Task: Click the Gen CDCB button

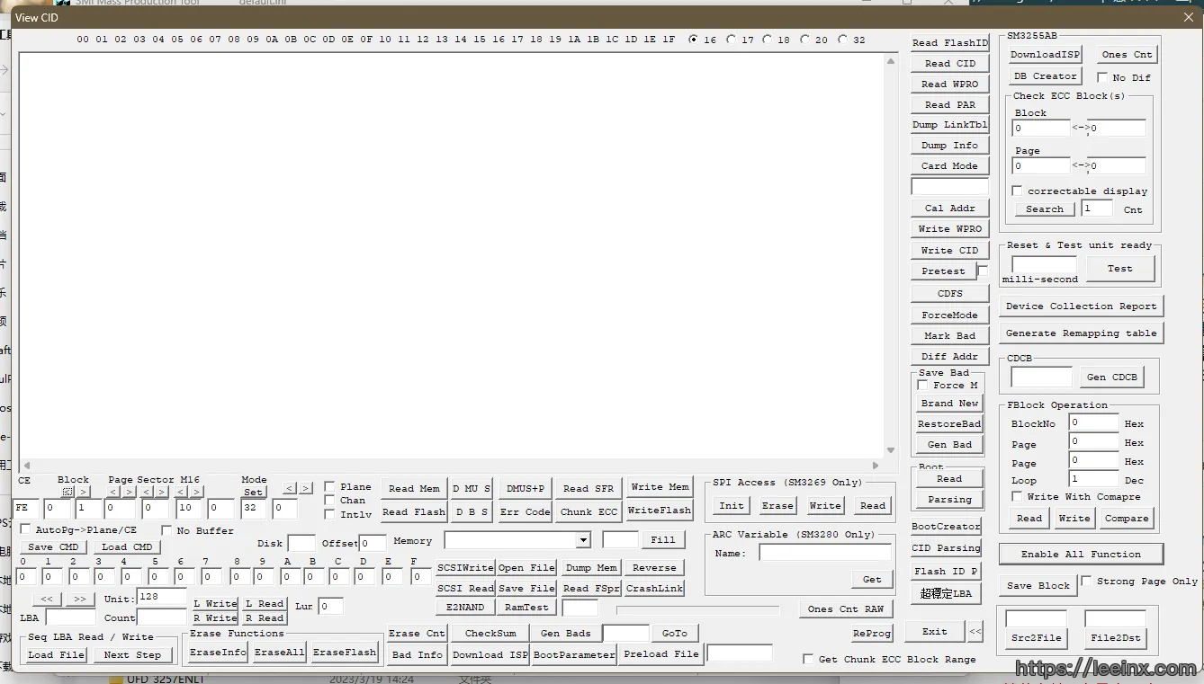Action: [x=1111, y=377]
